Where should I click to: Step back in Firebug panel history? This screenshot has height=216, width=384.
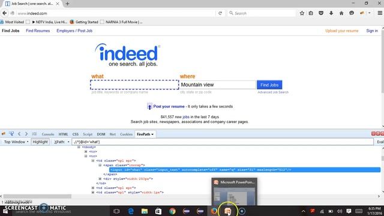(x=19, y=134)
